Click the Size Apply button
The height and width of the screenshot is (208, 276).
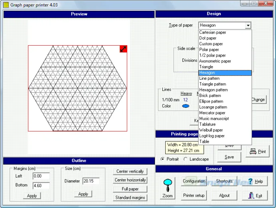(83, 194)
